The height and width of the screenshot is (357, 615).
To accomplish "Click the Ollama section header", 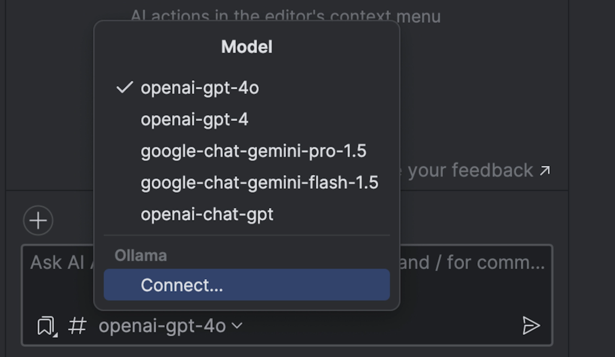I will [x=140, y=256].
